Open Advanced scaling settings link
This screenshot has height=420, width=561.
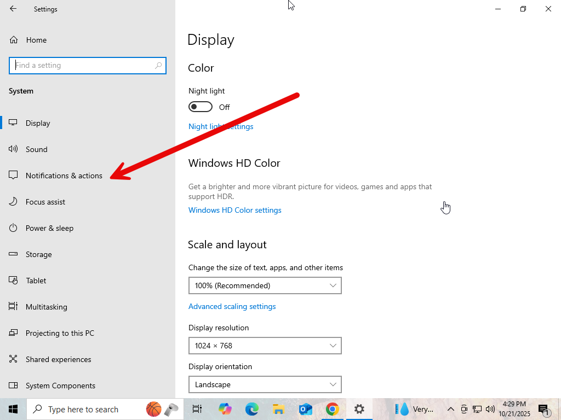click(232, 306)
